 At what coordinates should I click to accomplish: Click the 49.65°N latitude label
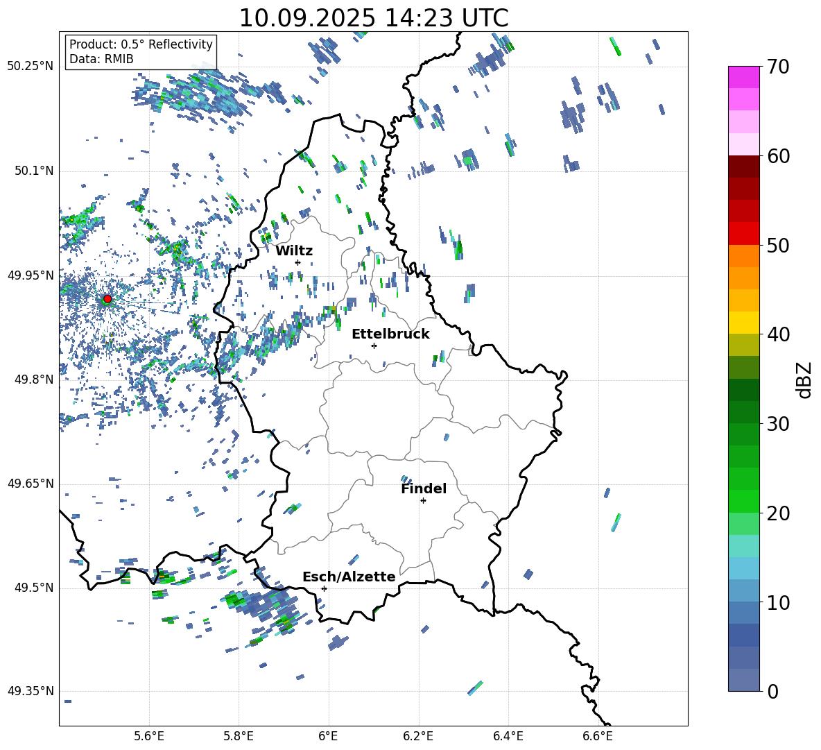31,484
